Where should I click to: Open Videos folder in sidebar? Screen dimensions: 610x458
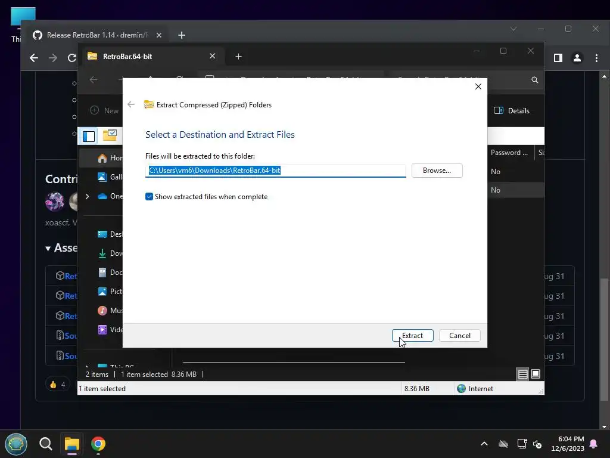tap(110, 329)
